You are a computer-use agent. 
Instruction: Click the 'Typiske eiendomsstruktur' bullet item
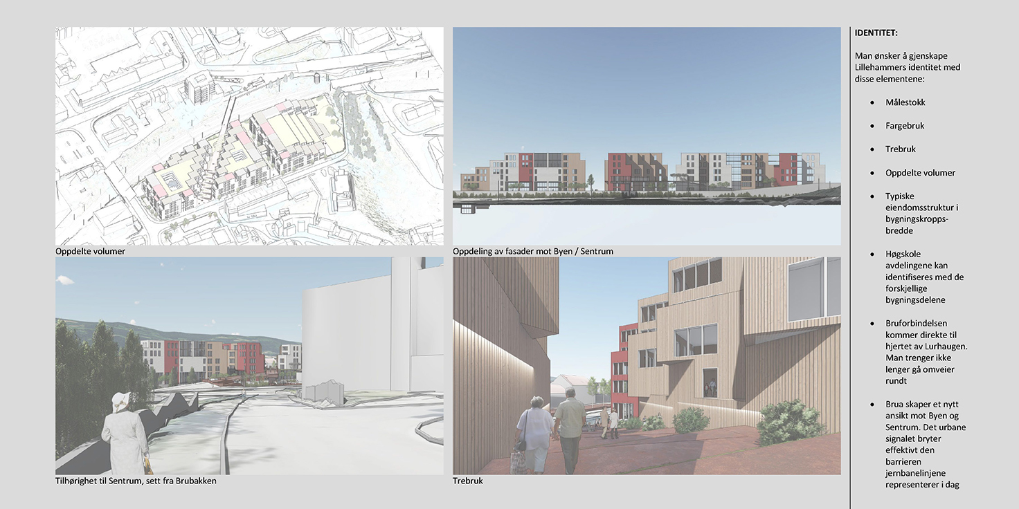[921, 214]
